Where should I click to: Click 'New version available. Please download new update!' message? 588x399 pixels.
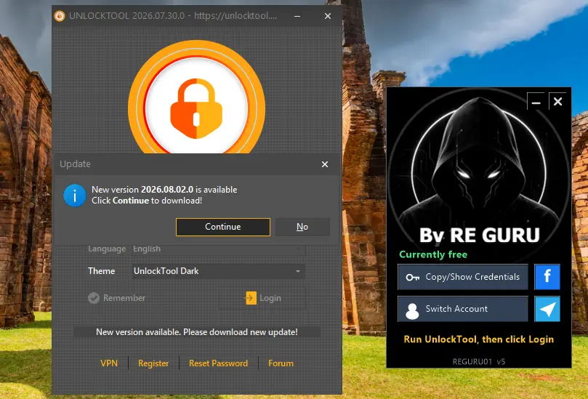(197, 332)
